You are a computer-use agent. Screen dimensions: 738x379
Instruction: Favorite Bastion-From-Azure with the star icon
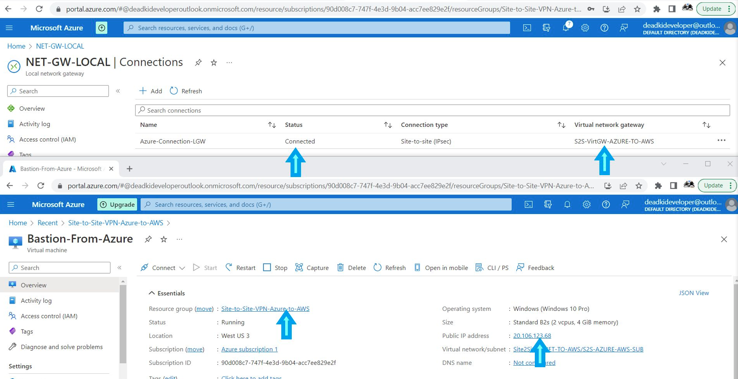(x=164, y=239)
